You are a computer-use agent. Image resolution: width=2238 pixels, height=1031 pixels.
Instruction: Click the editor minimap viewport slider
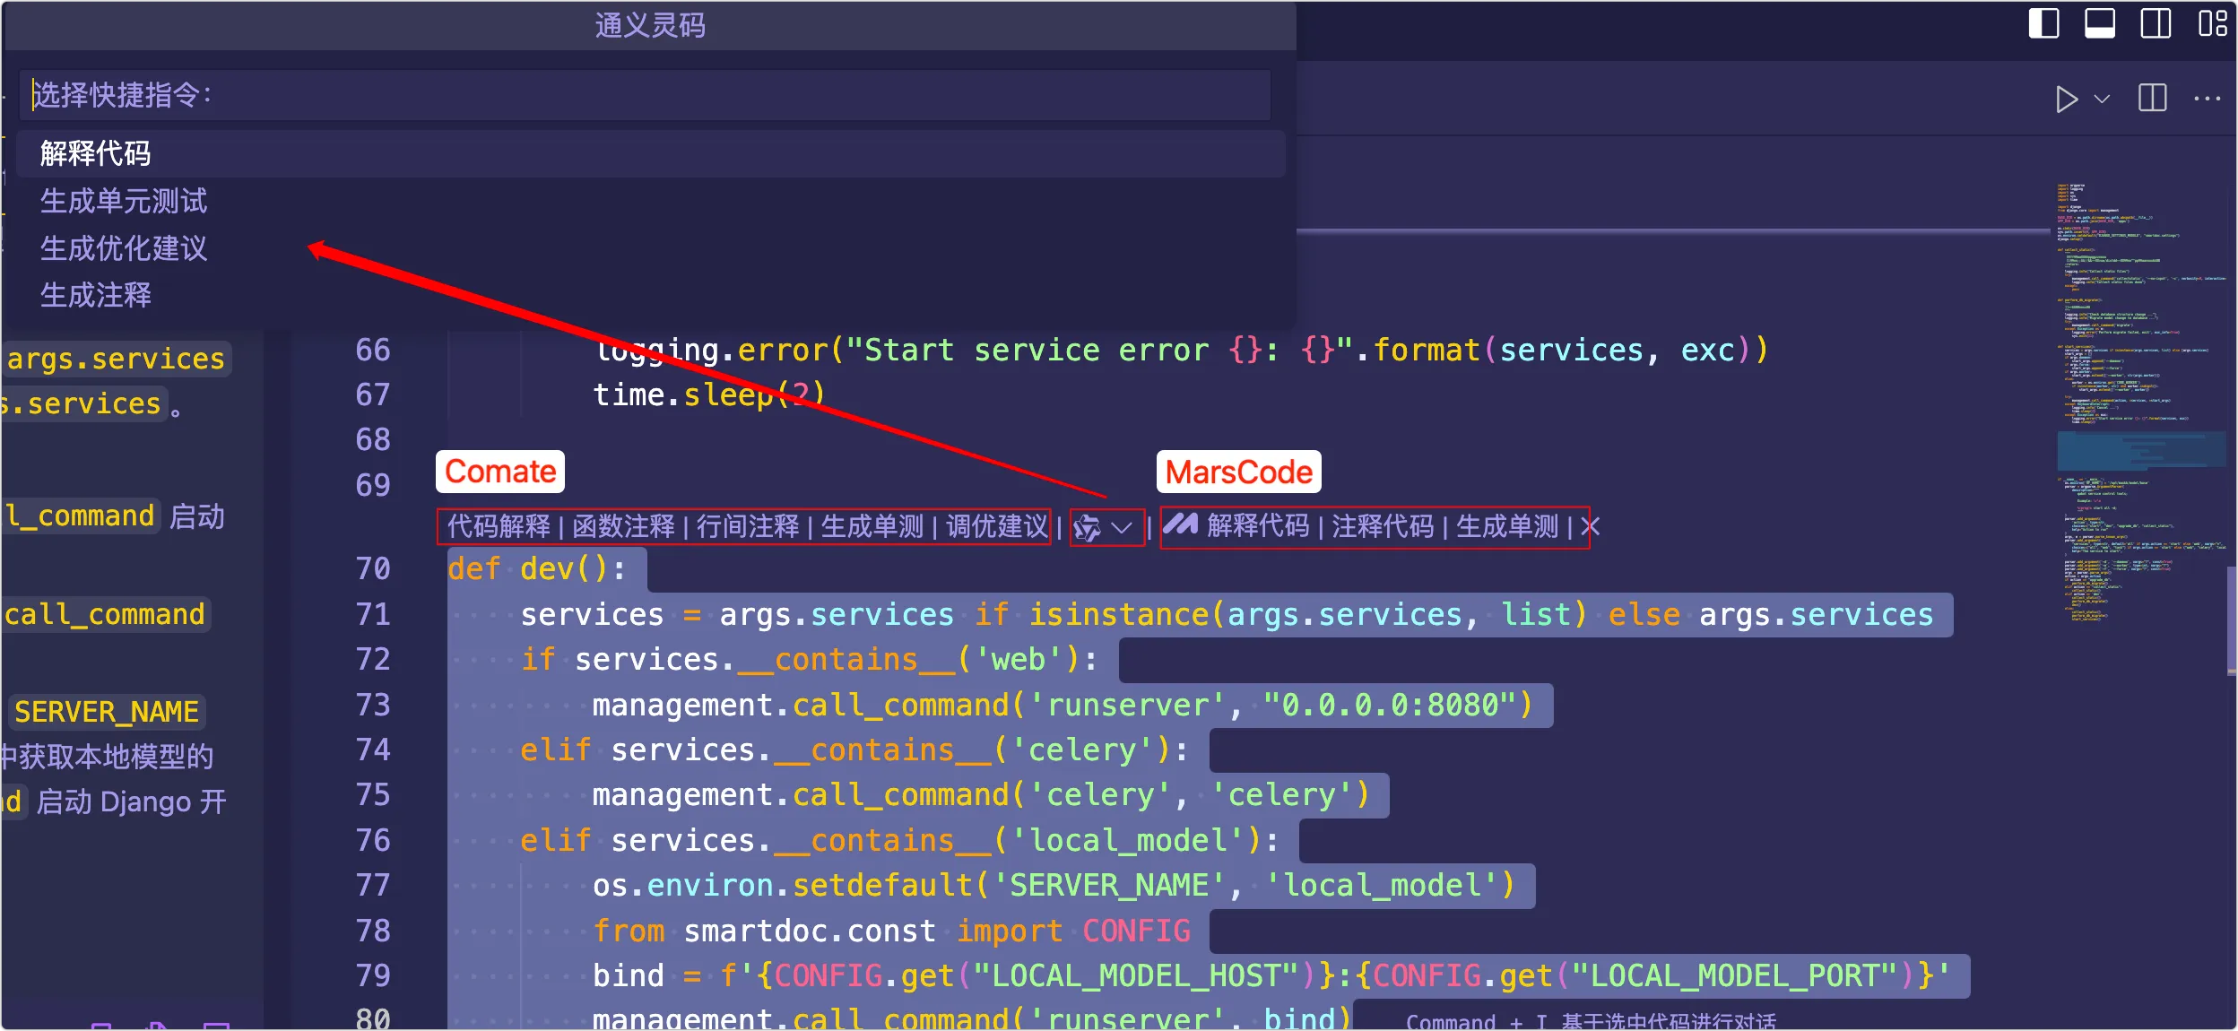click(x=2141, y=450)
